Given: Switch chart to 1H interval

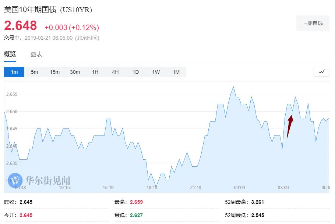Looking at the screenshot, I should click(95, 72).
